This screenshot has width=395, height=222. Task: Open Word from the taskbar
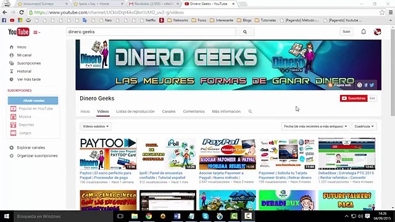click(x=177, y=216)
